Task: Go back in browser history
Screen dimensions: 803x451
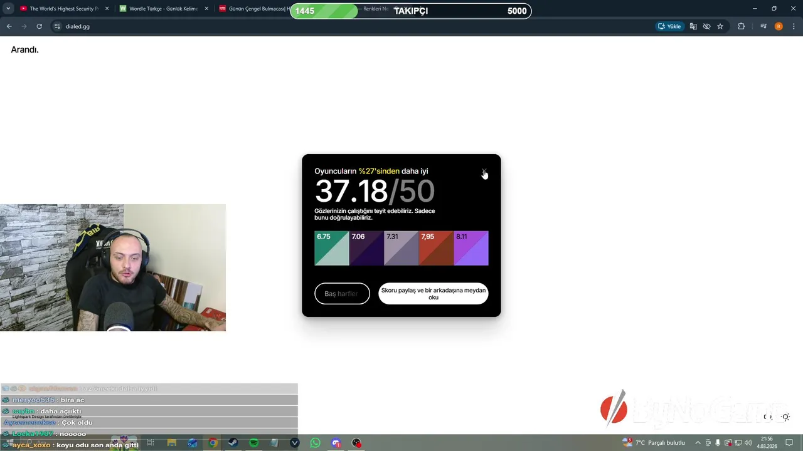Action: click(9, 26)
